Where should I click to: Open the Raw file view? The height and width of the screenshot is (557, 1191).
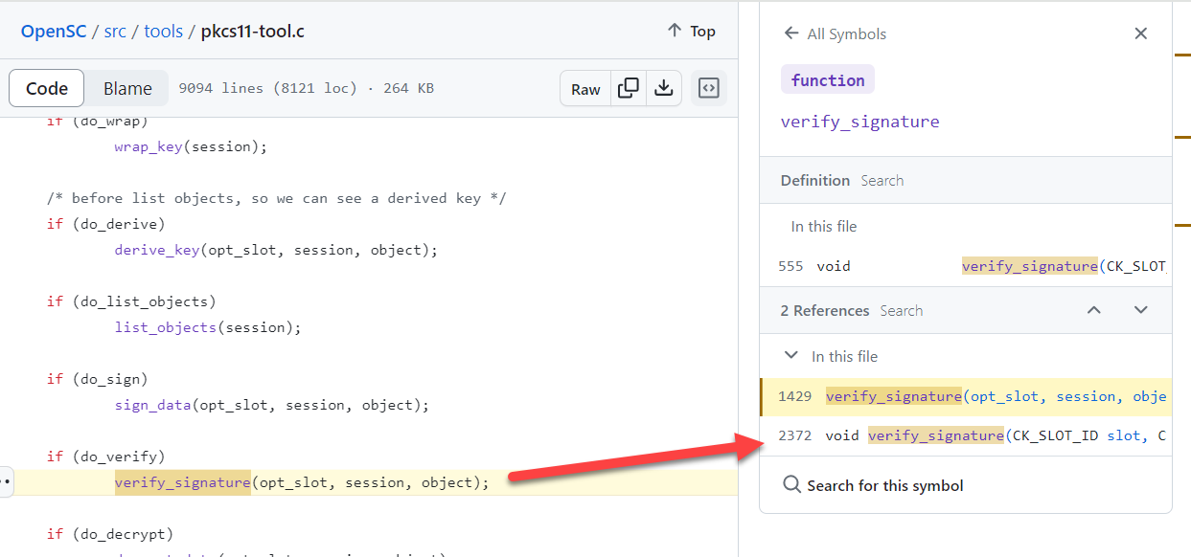tap(585, 89)
